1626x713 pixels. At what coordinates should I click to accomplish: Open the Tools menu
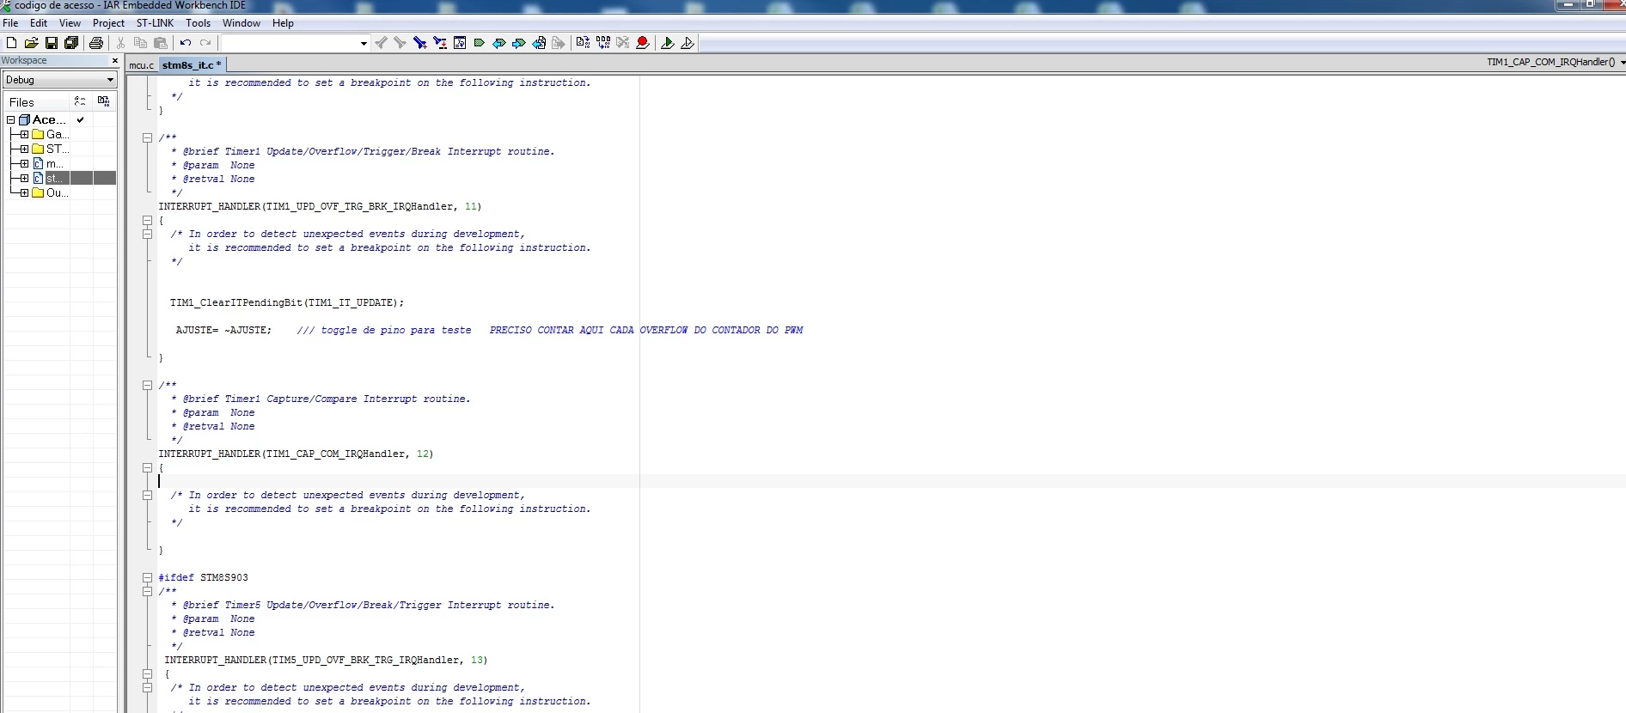point(198,23)
